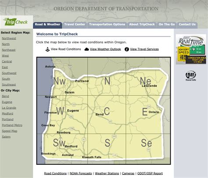
Task: Open the North region map link
Action: point(6,44)
